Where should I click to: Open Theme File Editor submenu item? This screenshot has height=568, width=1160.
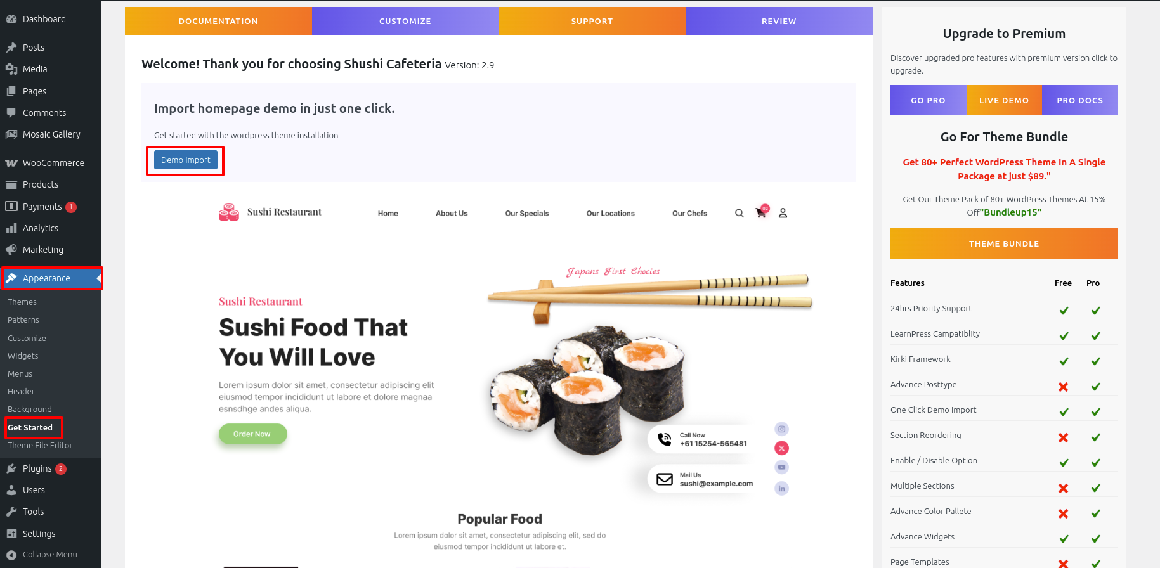(40, 446)
